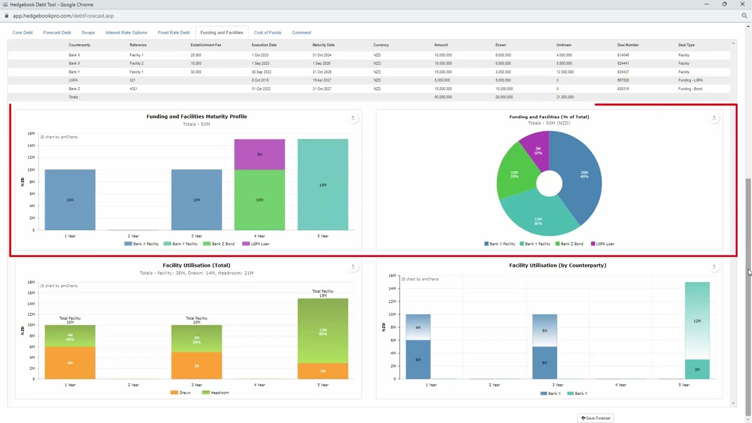Export the Funding and Facilities (% of Total) pie chart

pos(714,118)
